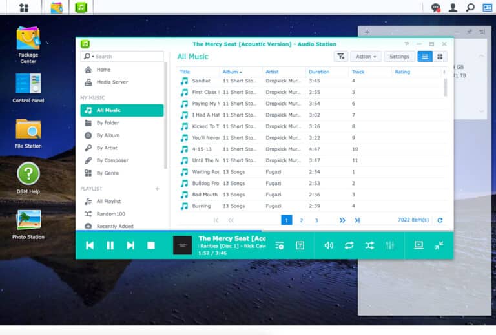
Task: Open the Random100 playlist
Action: click(x=122, y=213)
